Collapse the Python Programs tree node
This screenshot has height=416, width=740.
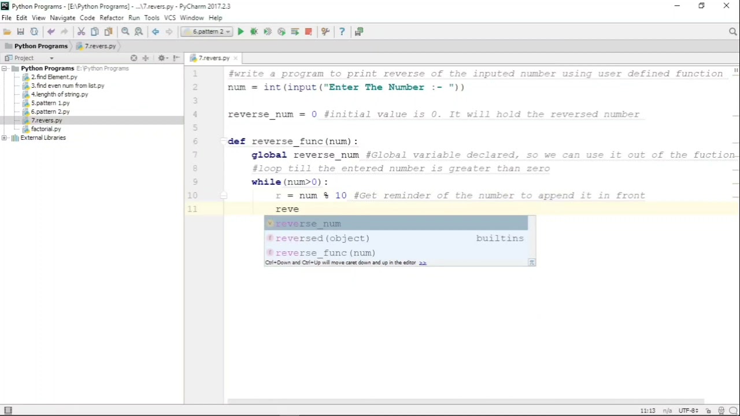pyautogui.click(x=5, y=68)
